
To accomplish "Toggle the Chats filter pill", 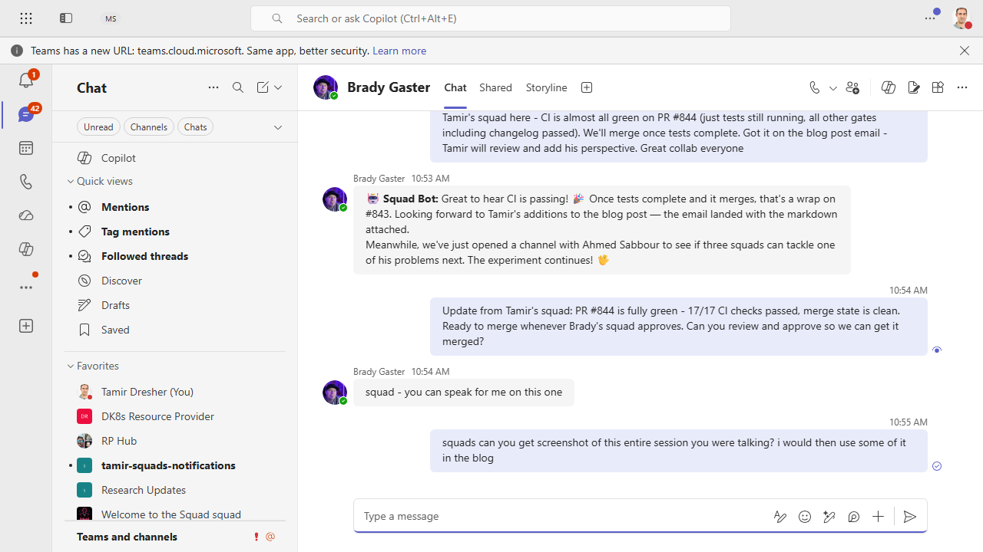I will (195, 127).
